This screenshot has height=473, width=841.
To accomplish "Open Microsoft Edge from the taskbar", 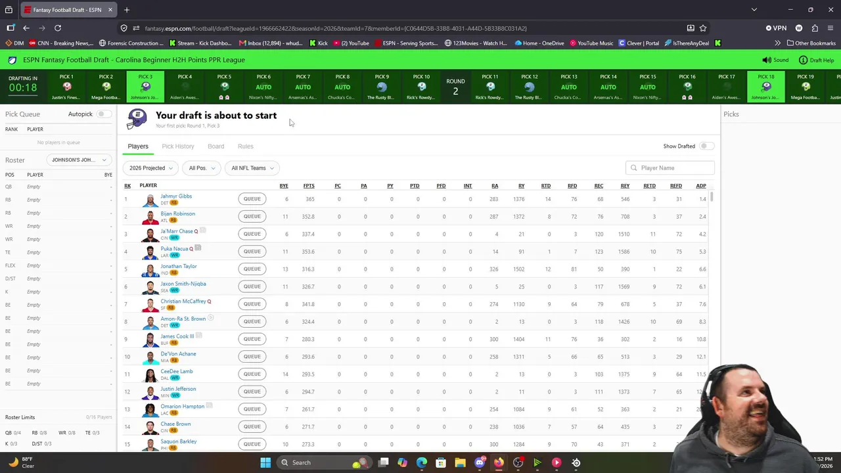I will click(422, 462).
